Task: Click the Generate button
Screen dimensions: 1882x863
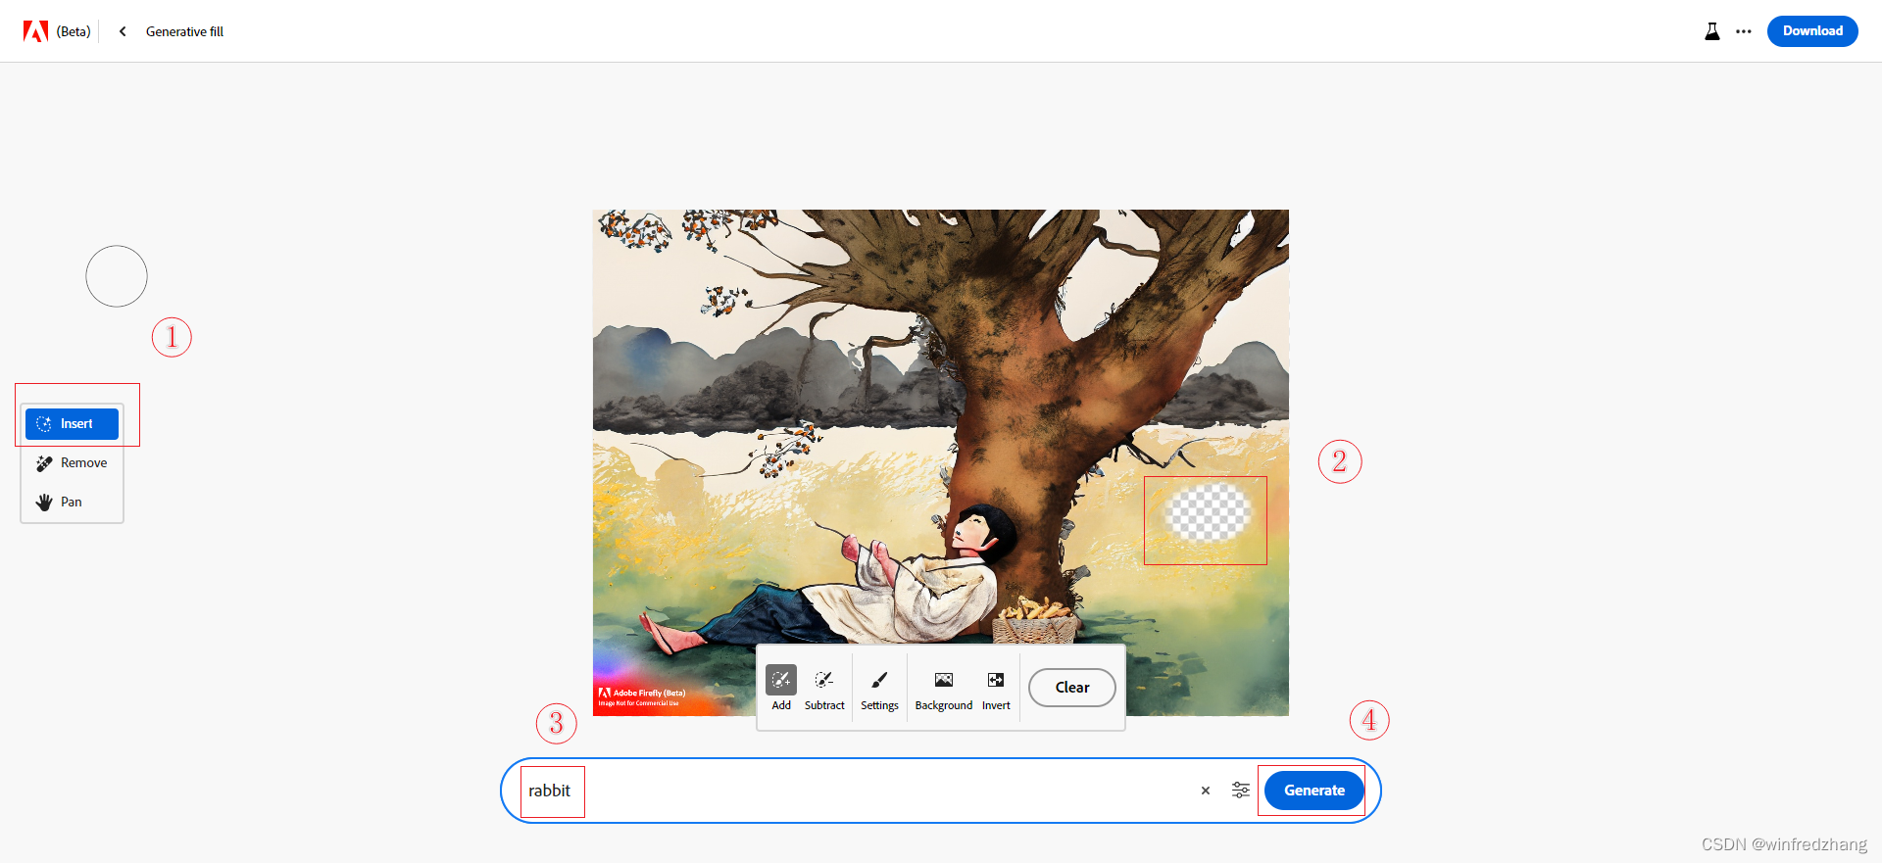Action: (1314, 791)
